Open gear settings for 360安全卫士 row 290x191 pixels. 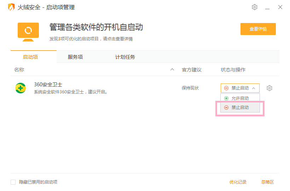click(x=269, y=88)
